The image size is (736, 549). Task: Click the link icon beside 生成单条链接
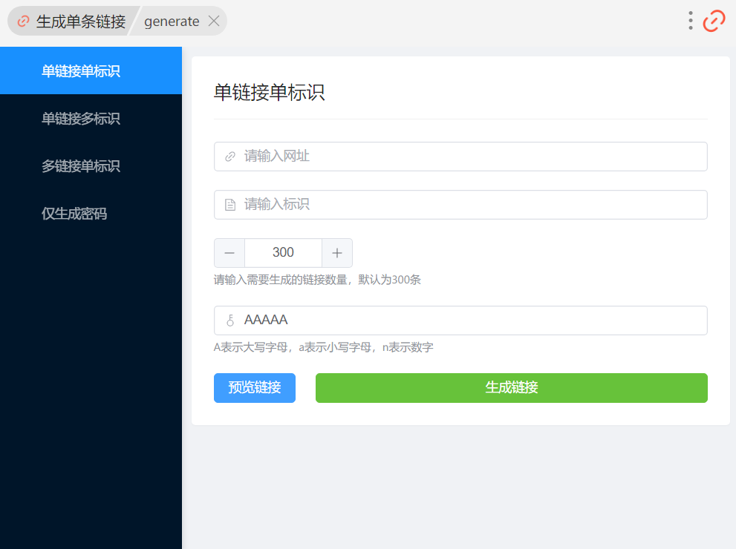click(23, 21)
